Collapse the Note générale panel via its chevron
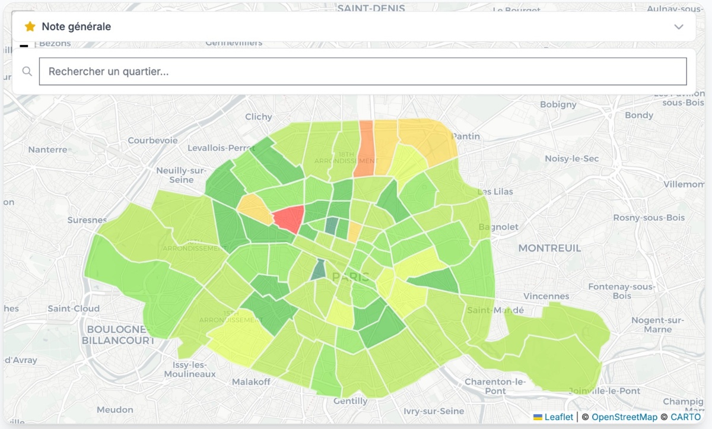This screenshot has width=712, height=429. click(x=678, y=27)
